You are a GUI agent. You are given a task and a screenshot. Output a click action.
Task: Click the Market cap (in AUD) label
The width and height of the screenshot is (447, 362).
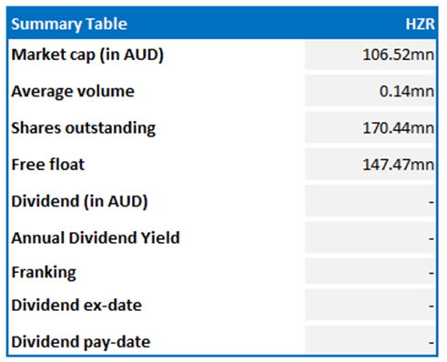coord(87,55)
